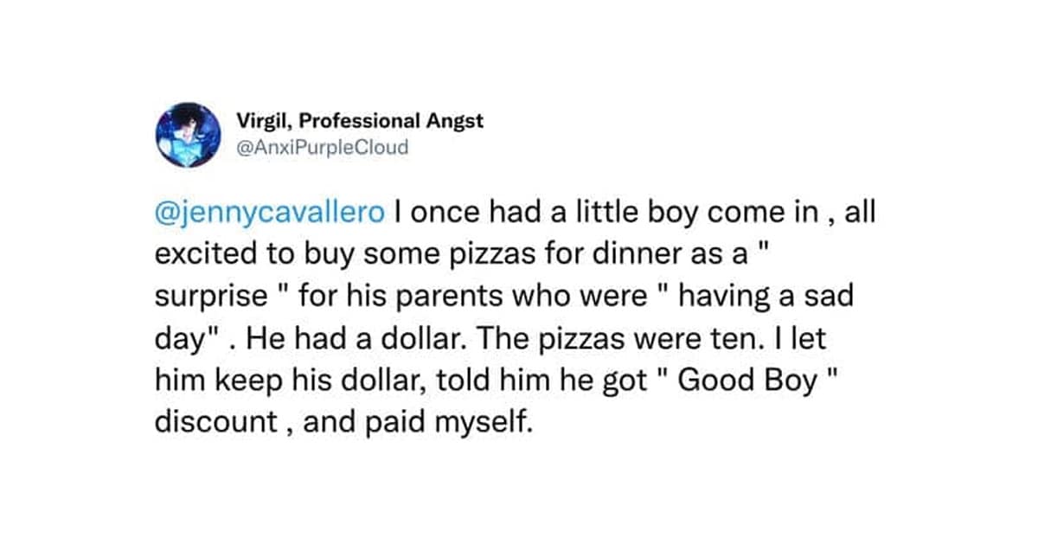This screenshot has height=543, width=1038.
Task: Open the @jennycavallero mention link
Action: pyautogui.click(x=268, y=213)
